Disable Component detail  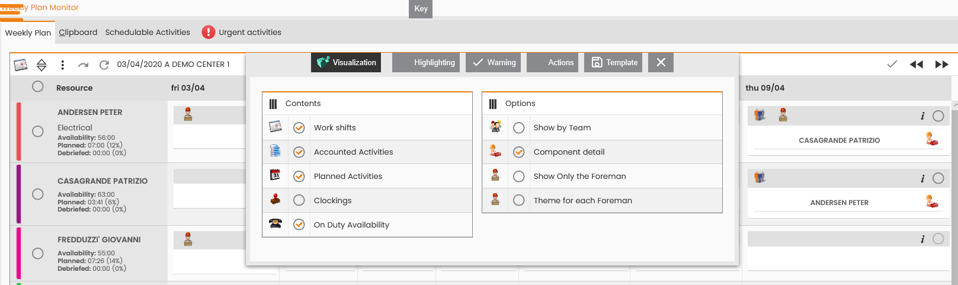519,152
